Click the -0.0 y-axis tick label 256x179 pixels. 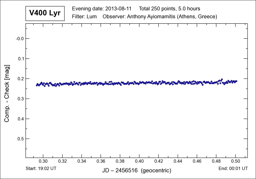tap(19, 39)
